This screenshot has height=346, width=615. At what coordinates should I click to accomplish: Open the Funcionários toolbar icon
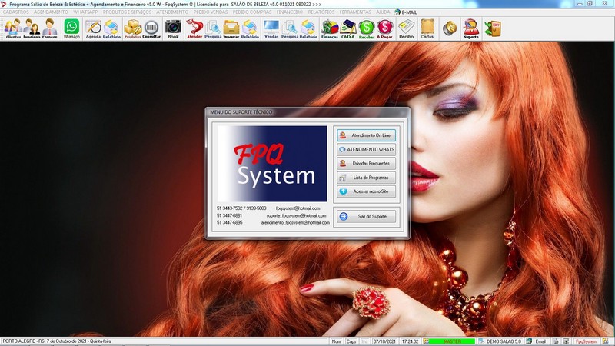(x=32, y=28)
